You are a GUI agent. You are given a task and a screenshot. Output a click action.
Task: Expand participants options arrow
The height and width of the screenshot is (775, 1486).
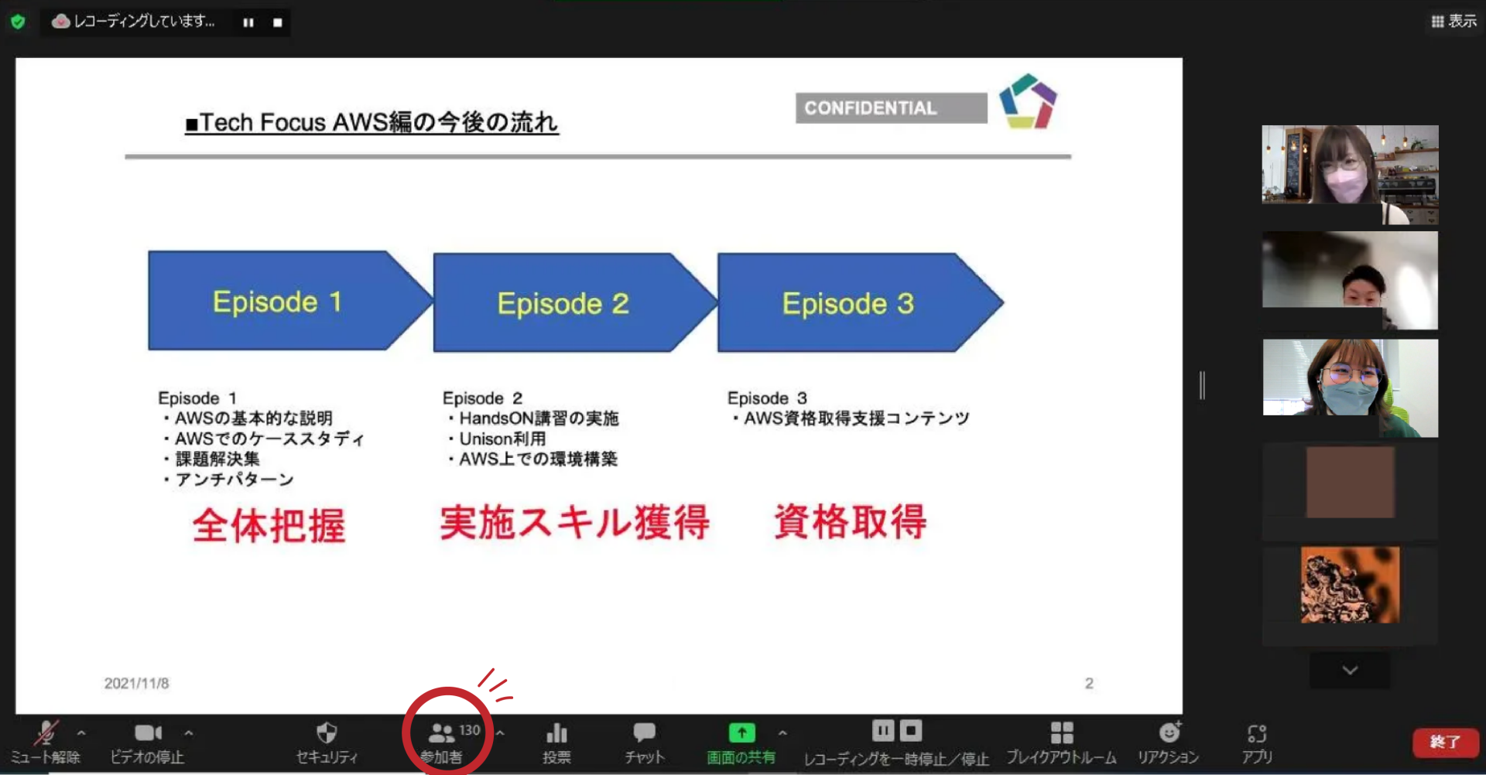coord(501,732)
